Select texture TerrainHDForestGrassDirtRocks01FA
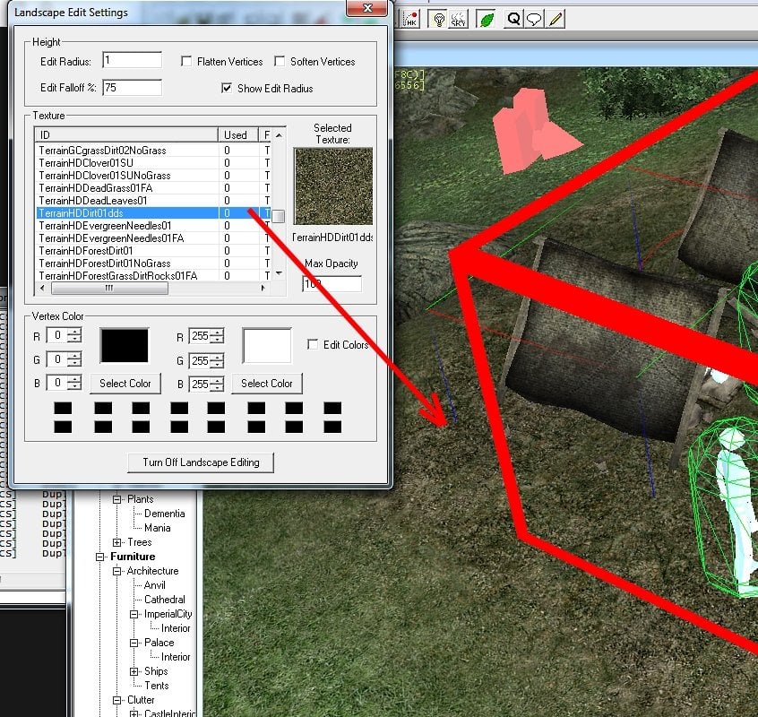 (x=152, y=275)
